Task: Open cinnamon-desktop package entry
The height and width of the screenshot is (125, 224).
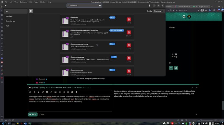Action: [97, 60]
